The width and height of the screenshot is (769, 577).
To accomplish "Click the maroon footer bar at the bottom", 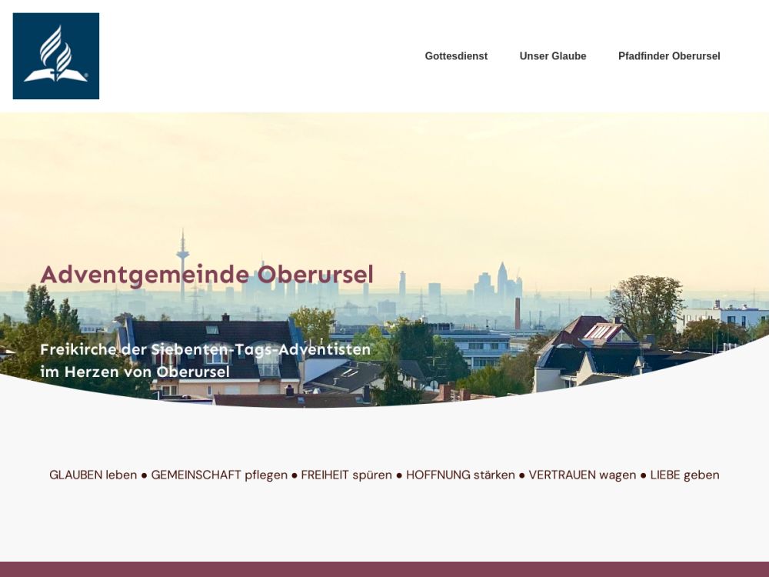I will coord(384,569).
